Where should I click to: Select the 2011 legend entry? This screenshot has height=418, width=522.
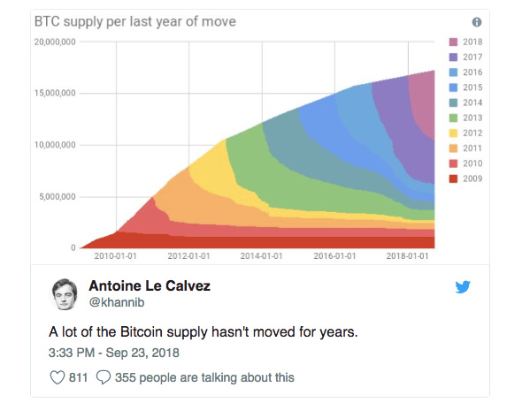click(x=465, y=148)
